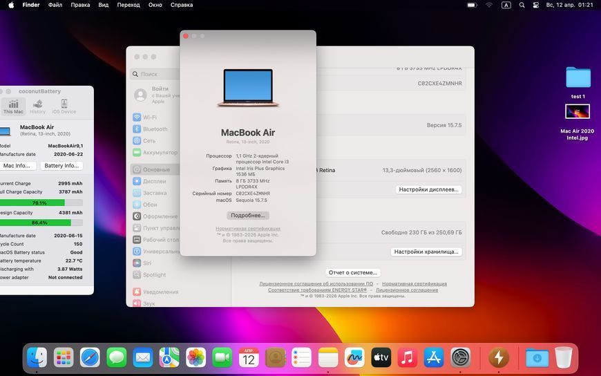The height and width of the screenshot is (376, 601).
Task: Click the 79.1% charge bar in coconutBattery
Action: click(x=41, y=203)
